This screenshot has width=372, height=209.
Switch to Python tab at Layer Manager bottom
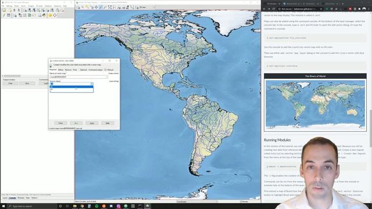click(x=34, y=198)
